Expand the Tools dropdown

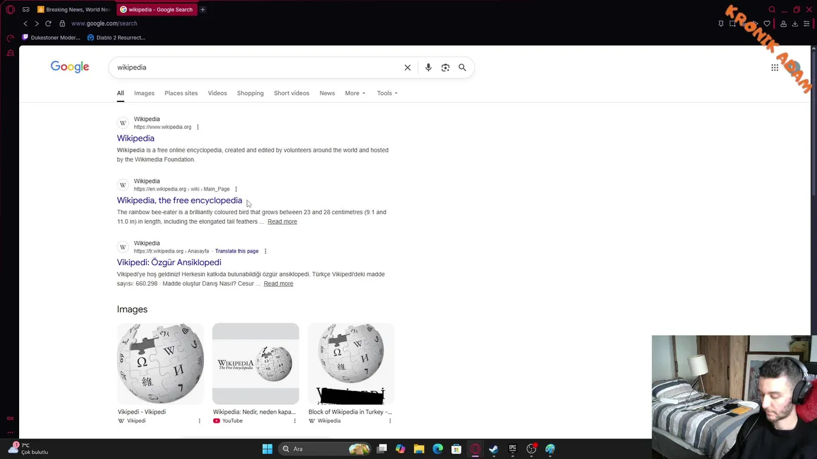click(387, 93)
